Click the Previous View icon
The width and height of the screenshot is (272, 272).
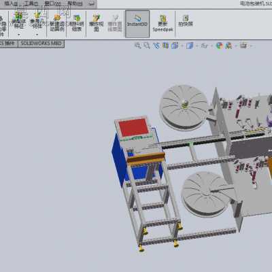point(156,46)
